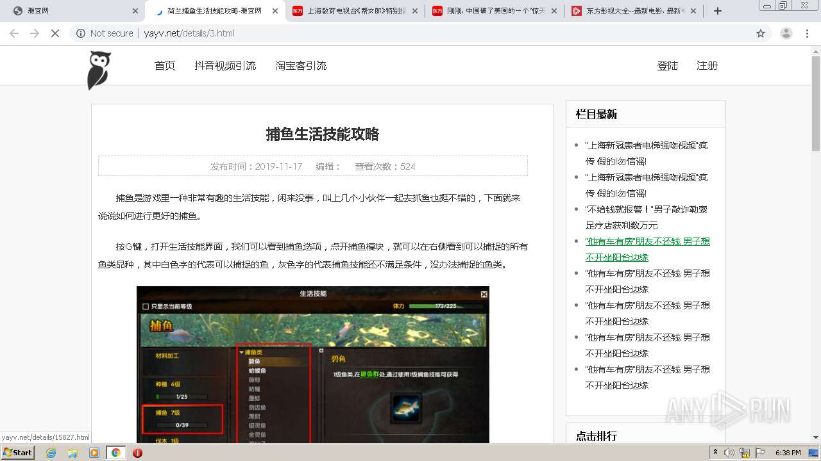Click the fishing skill game screenshot
The image size is (821, 461).
313,364
